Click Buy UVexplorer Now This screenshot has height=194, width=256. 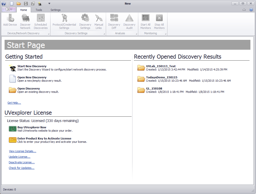click(x=41, y=129)
